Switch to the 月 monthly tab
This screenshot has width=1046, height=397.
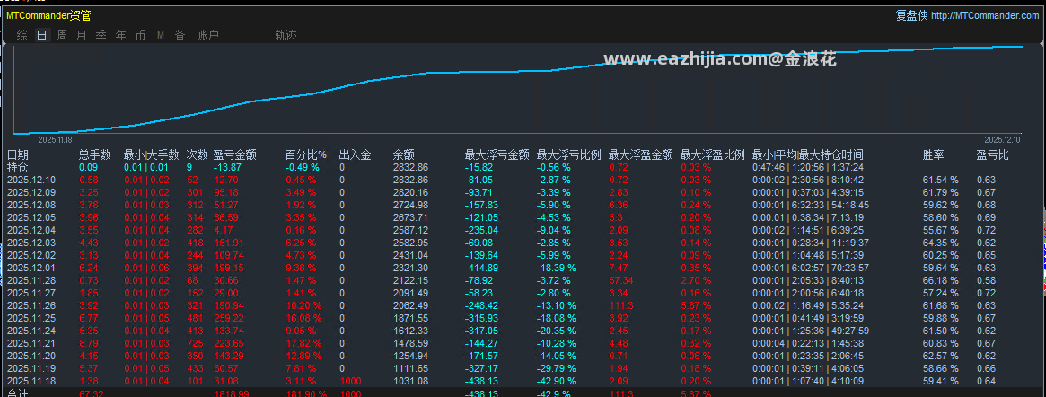(x=82, y=35)
